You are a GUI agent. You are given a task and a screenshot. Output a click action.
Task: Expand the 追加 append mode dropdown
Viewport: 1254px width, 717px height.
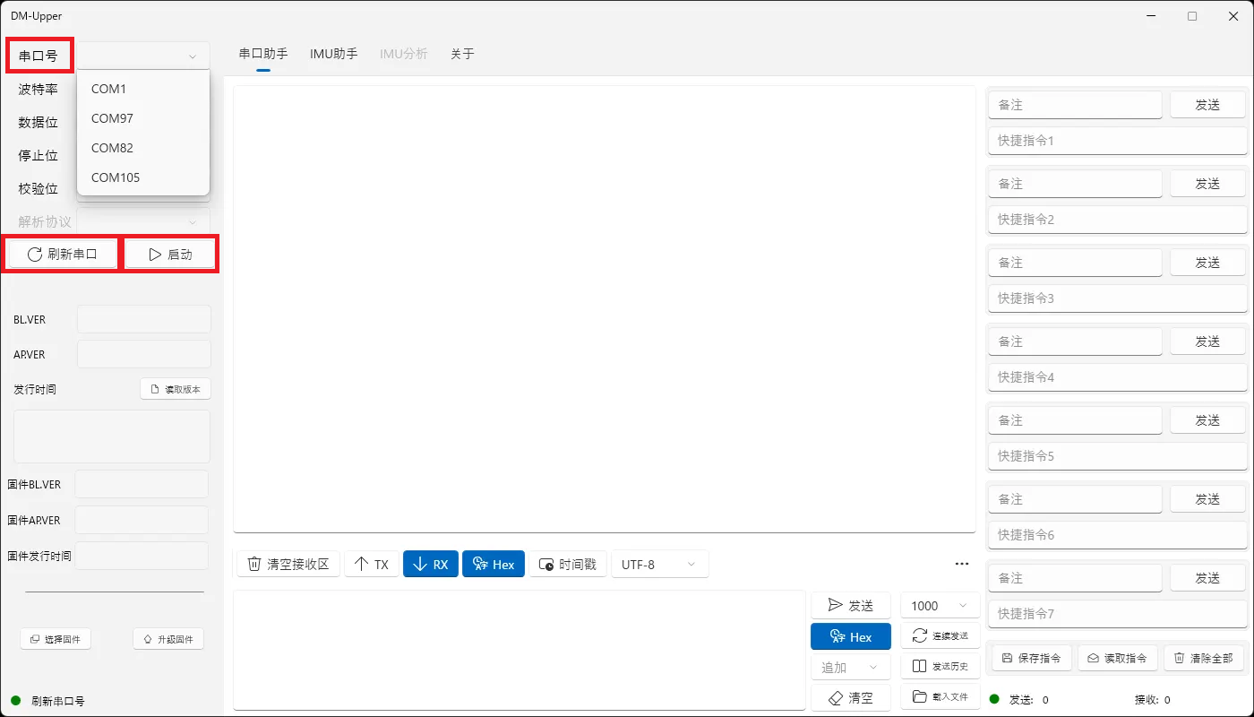[x=850, y=666]
